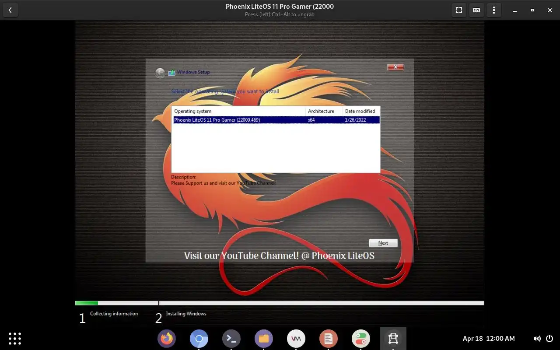This screenshot has height=350, width=560.
Task: Go back using the header back arrow
Action: (x=10, y=10)
